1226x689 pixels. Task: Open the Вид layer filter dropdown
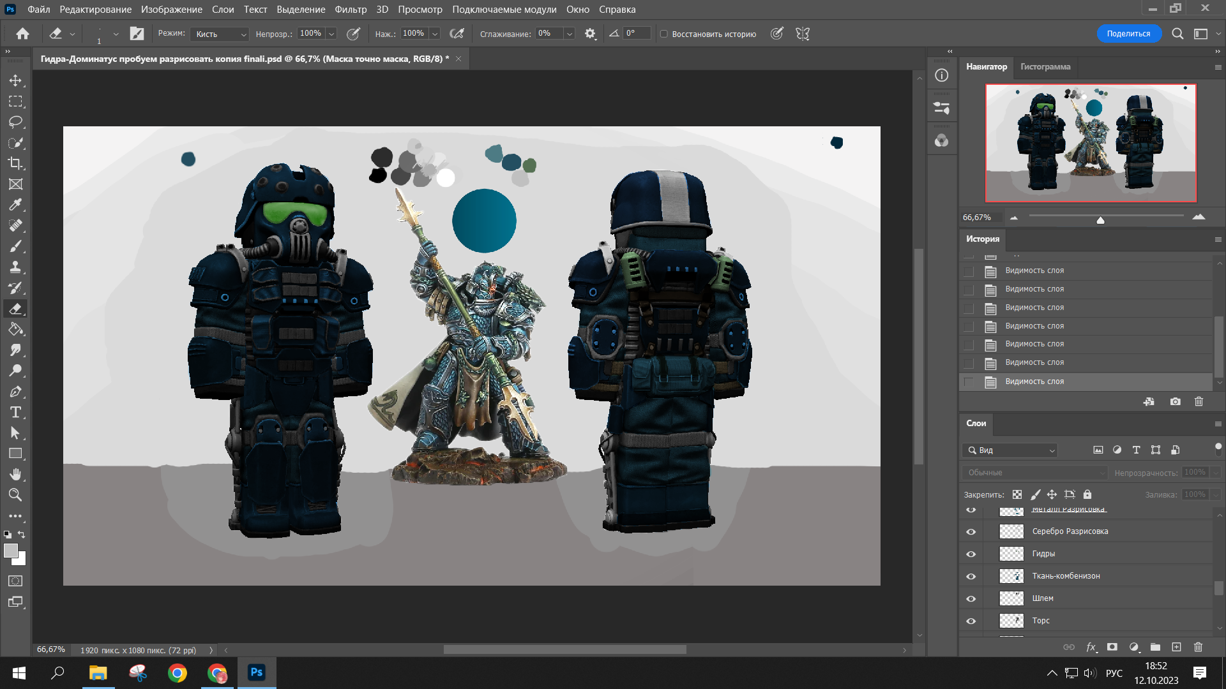1010,450
